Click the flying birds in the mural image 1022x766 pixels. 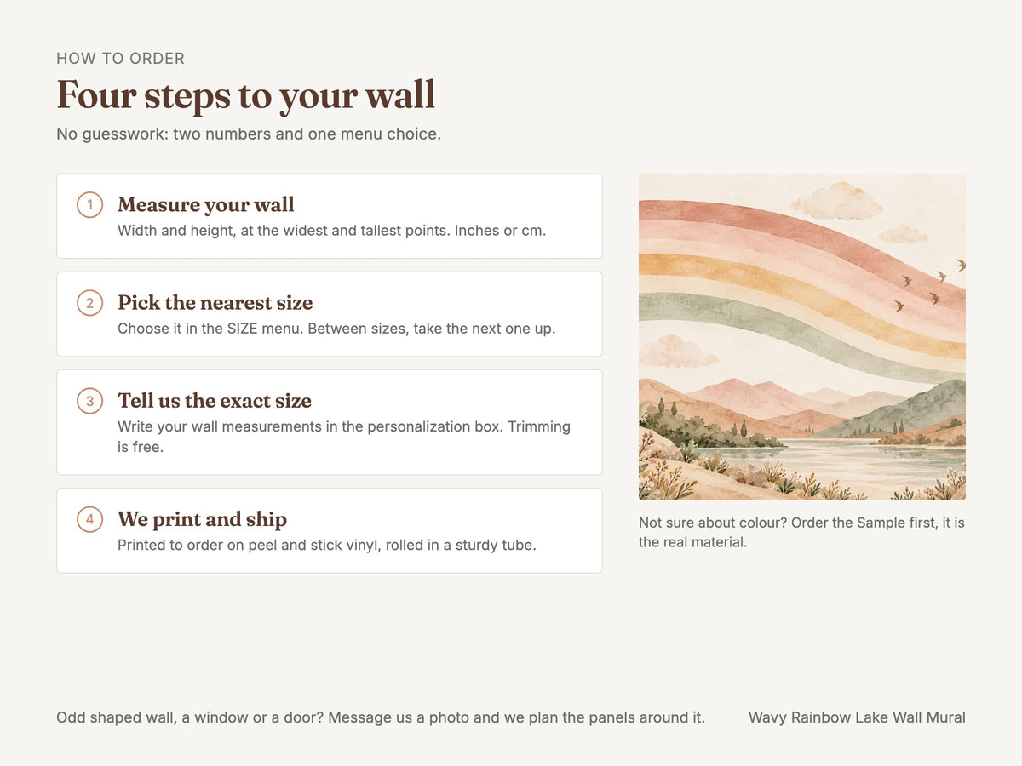[930, 285]
